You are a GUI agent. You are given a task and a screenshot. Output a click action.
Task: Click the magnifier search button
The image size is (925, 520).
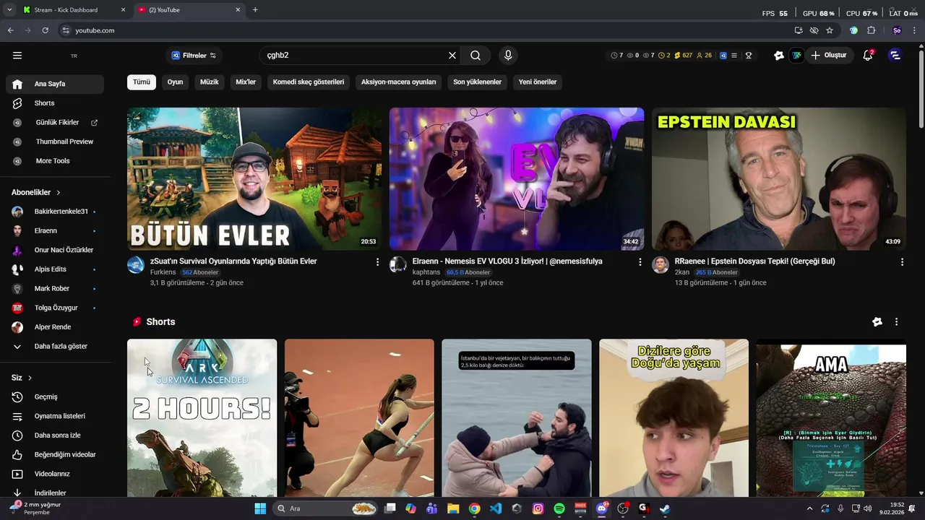point(476,56)
